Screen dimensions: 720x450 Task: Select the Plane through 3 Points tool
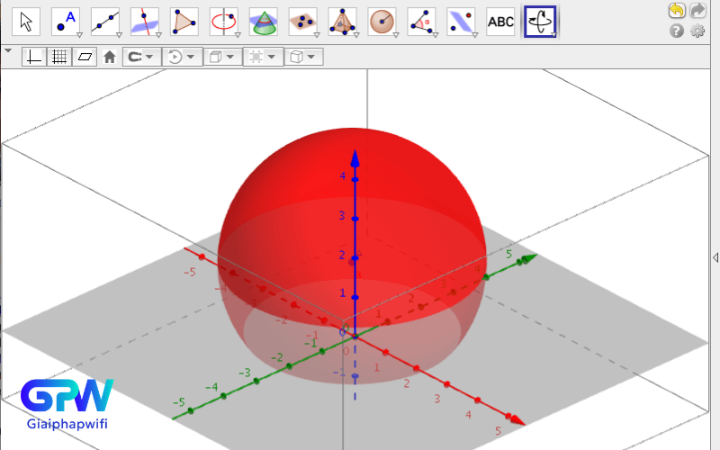click(302, 22)
